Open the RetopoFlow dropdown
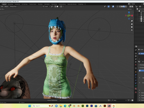144x108 pixels. tap(14, 7)
